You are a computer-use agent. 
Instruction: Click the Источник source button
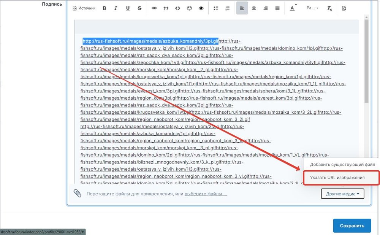pos(84,8)
